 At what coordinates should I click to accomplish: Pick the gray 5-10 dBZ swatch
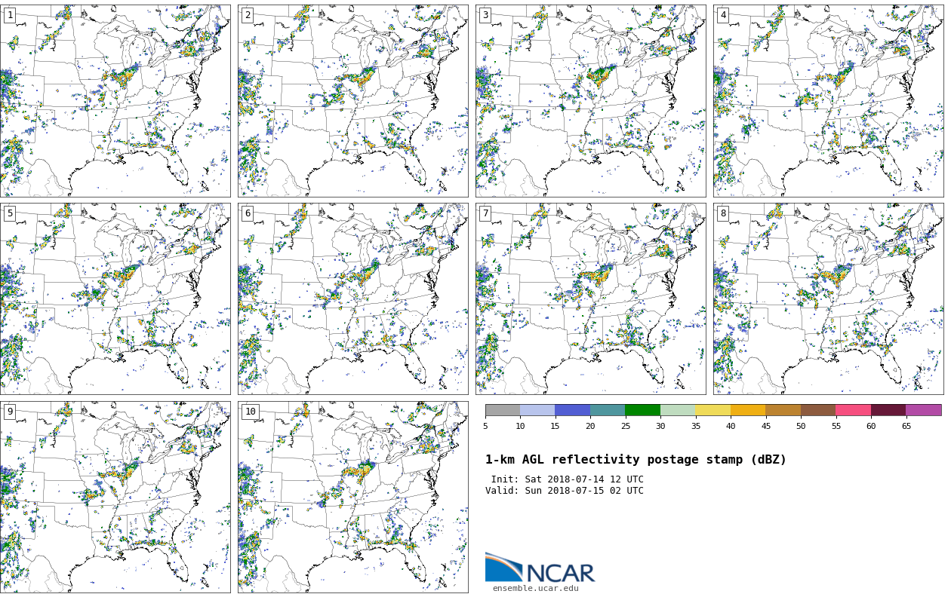click(503, 410)
